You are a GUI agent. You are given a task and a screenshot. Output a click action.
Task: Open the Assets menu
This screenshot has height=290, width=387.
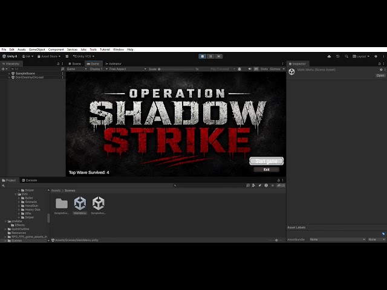click(x=22, y=50)
